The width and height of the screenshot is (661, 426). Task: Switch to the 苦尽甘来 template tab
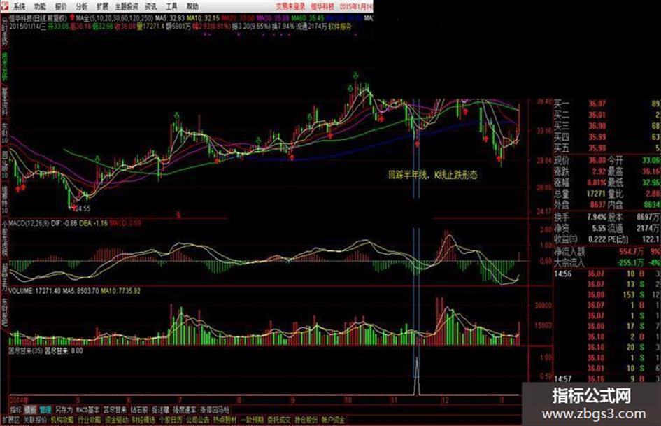(115, 409)
